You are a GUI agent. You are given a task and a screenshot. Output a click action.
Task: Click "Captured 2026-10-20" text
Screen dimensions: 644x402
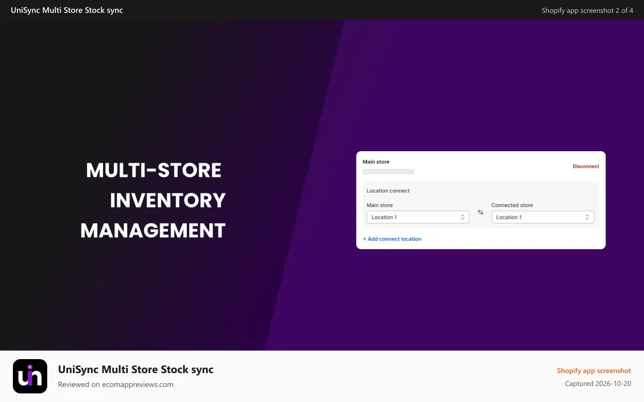(x=598, y=384)
